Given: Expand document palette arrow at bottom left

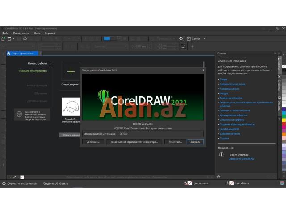Looking at the screenshot, I should 10,177.
